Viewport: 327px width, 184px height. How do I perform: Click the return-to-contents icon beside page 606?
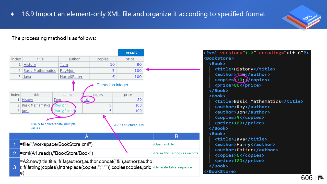pyautogui.click(x=321, y=178)
